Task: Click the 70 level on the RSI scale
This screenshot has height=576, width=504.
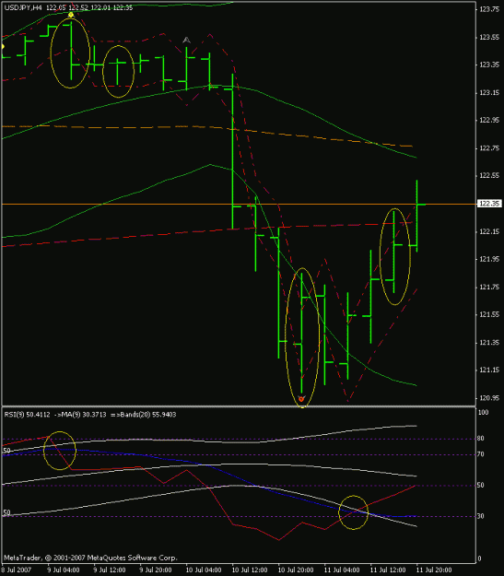Action: [480, 454]
